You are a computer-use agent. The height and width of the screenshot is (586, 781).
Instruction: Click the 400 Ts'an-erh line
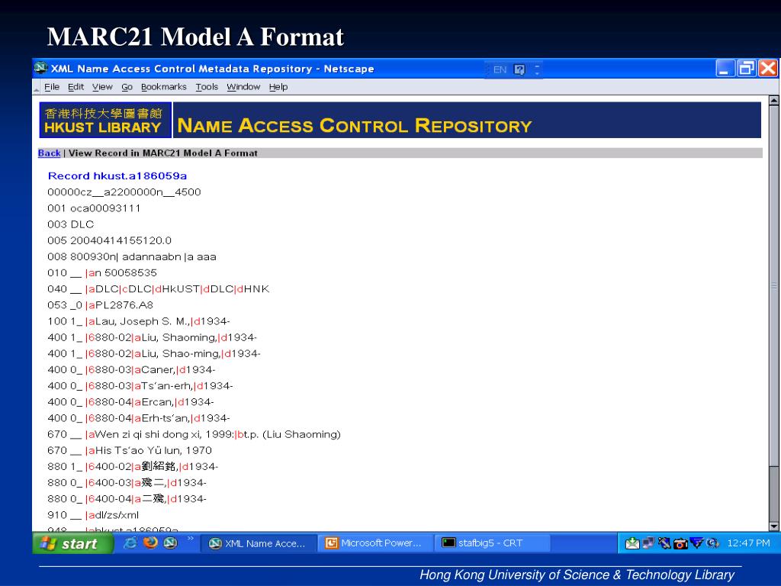coord(140,385)
